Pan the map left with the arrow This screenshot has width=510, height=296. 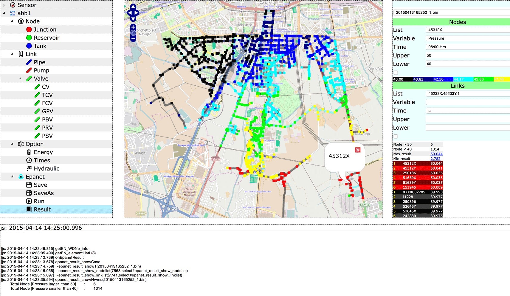(129, 13)
